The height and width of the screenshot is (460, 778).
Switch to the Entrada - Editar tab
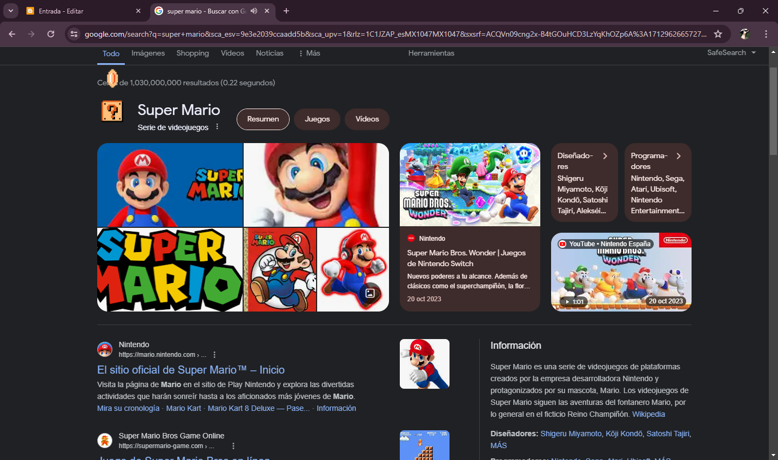[x=84, y=11]
